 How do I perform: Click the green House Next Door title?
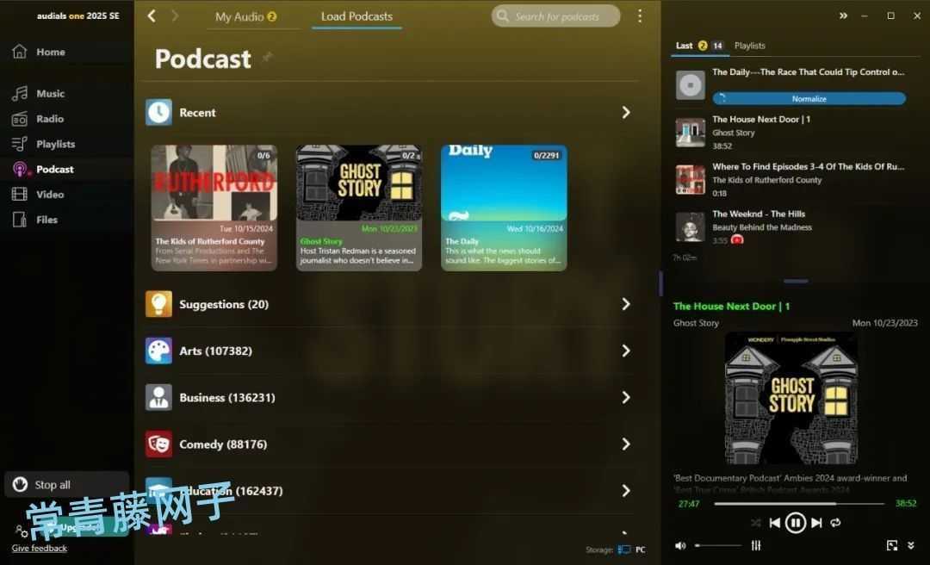point(731,307)
